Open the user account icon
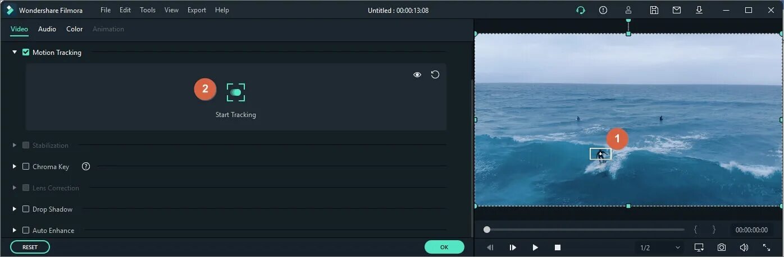 tap(628, 10)
